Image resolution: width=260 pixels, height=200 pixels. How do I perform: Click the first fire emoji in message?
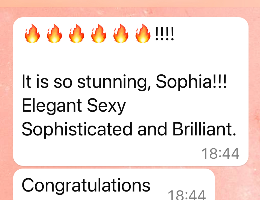click(32, 33)
